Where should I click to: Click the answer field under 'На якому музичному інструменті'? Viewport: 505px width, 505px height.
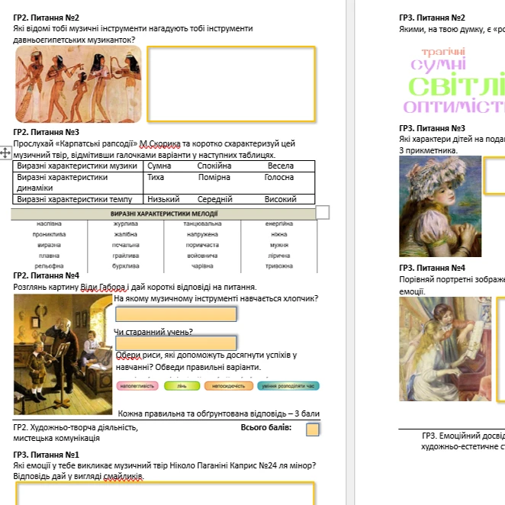[176, 314]
